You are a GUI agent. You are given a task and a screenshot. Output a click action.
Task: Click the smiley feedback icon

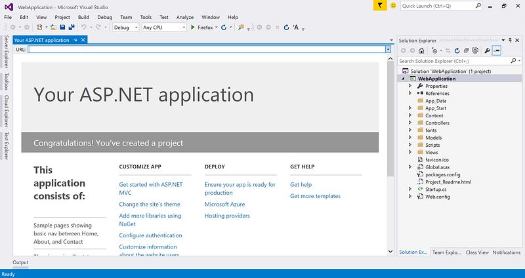(393, 6)
